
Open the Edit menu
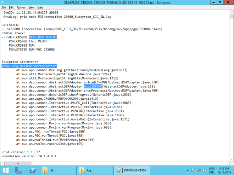(x=11, y=7)
